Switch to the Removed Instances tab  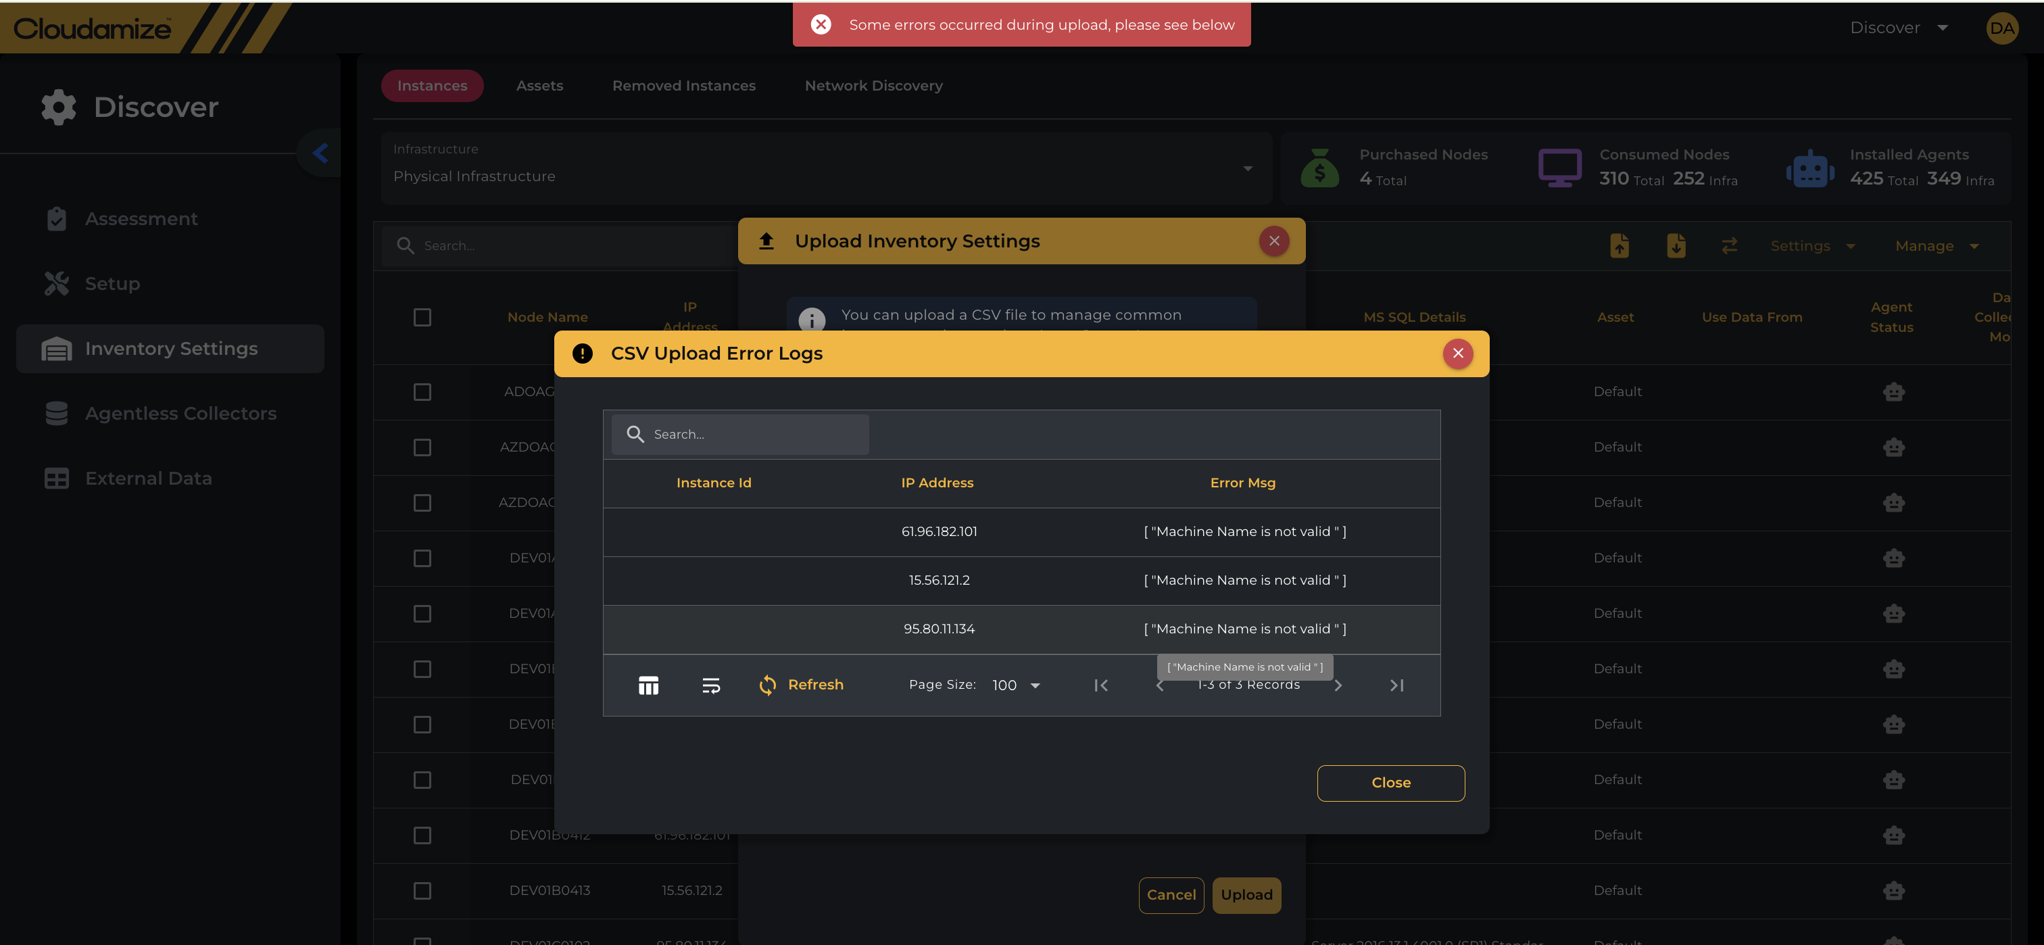[x=683, y=86]
